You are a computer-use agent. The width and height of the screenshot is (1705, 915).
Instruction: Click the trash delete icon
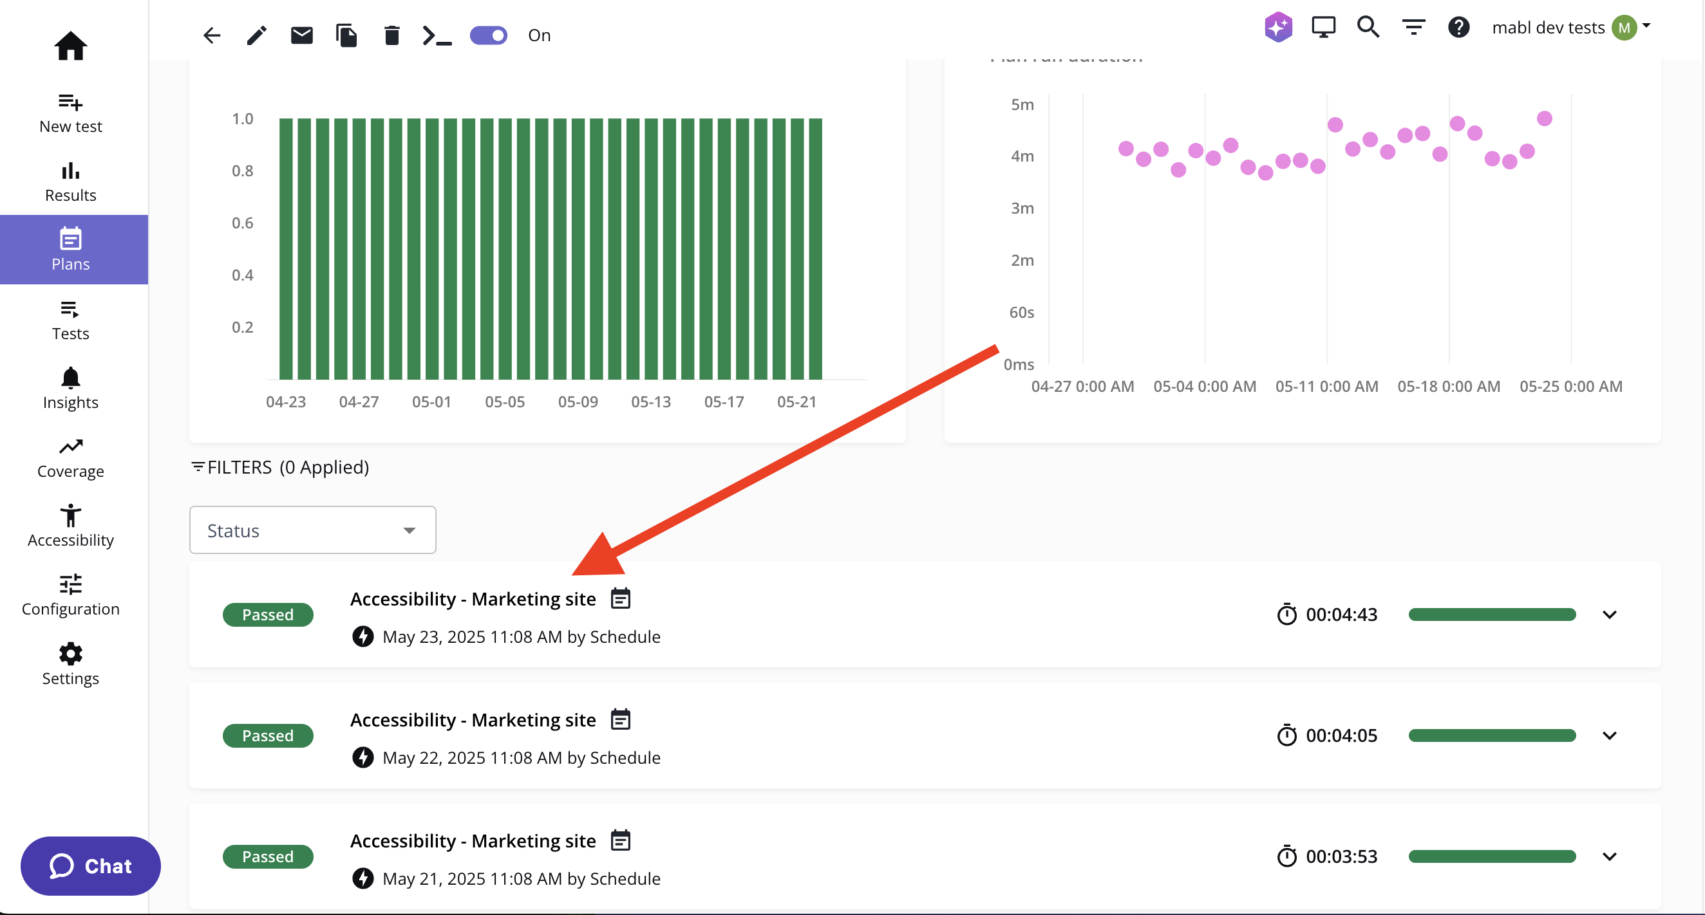[x=392, y=35]
